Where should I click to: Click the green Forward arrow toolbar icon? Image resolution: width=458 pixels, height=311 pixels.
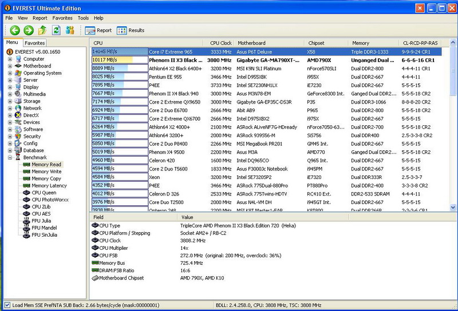click(29, 30)
